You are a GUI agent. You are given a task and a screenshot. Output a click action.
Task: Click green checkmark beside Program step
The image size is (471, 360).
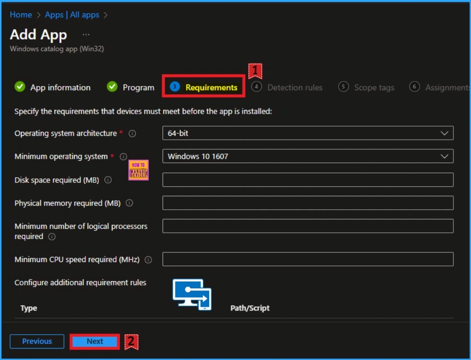pyautogui.click(x=112, y=87)
